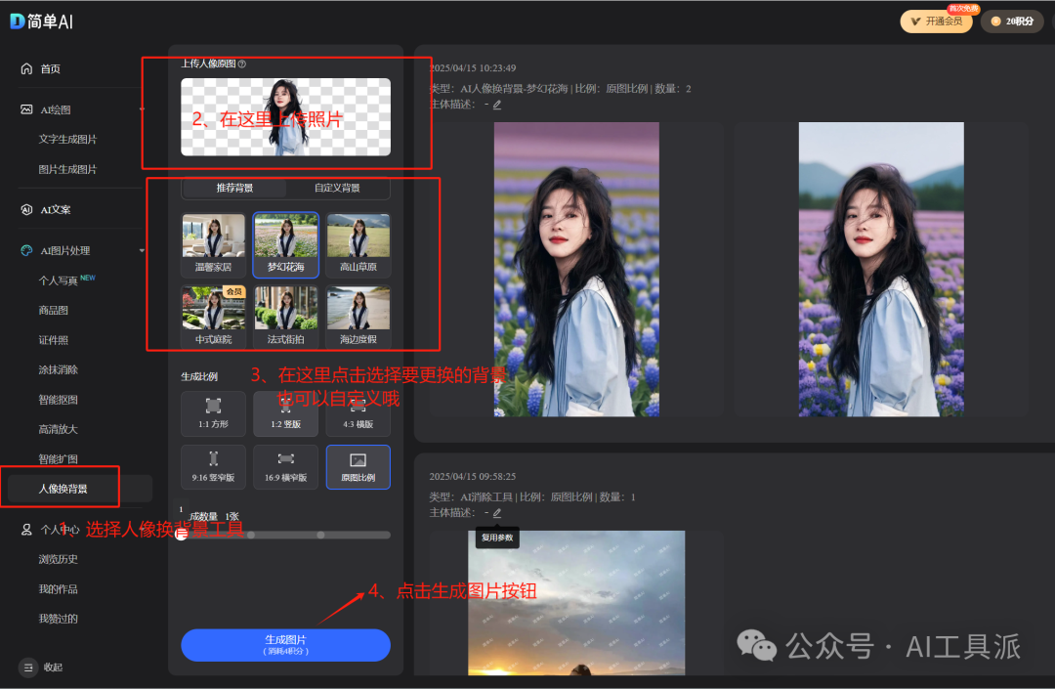
Task: Open 涂抹消除 in the sidebar
Action: point(58,370)
